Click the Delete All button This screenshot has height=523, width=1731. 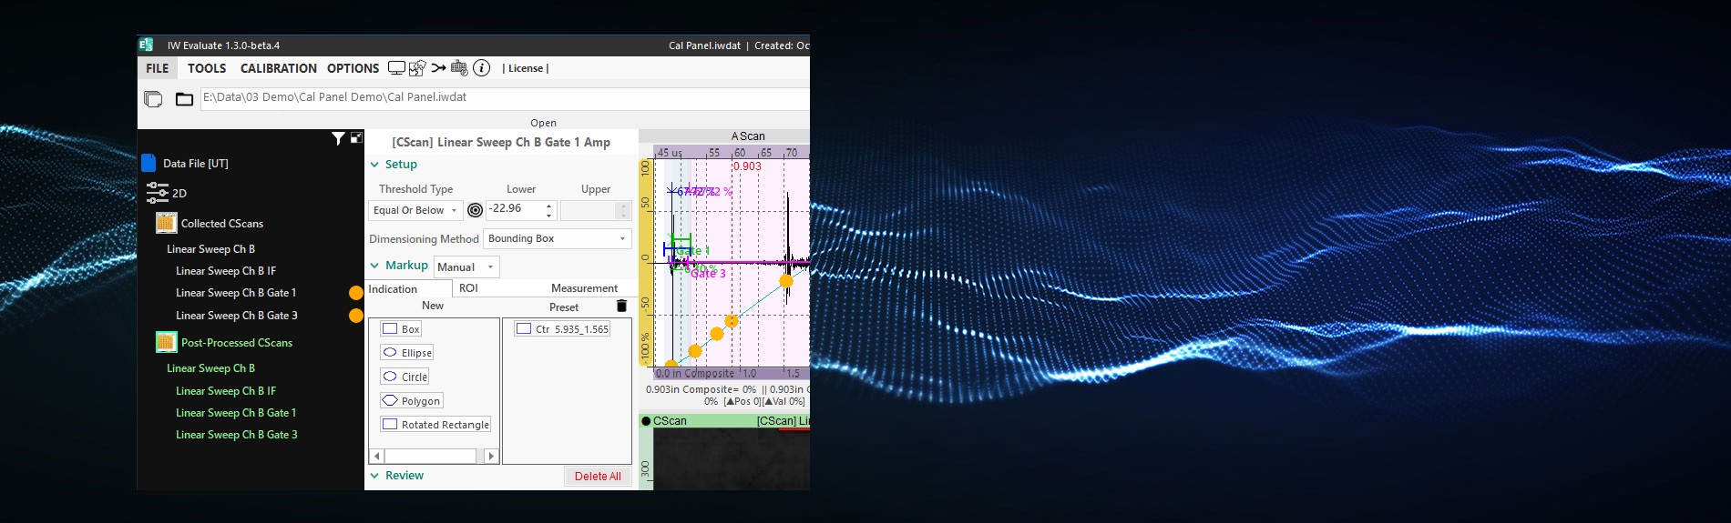click(x=597, y=477)
